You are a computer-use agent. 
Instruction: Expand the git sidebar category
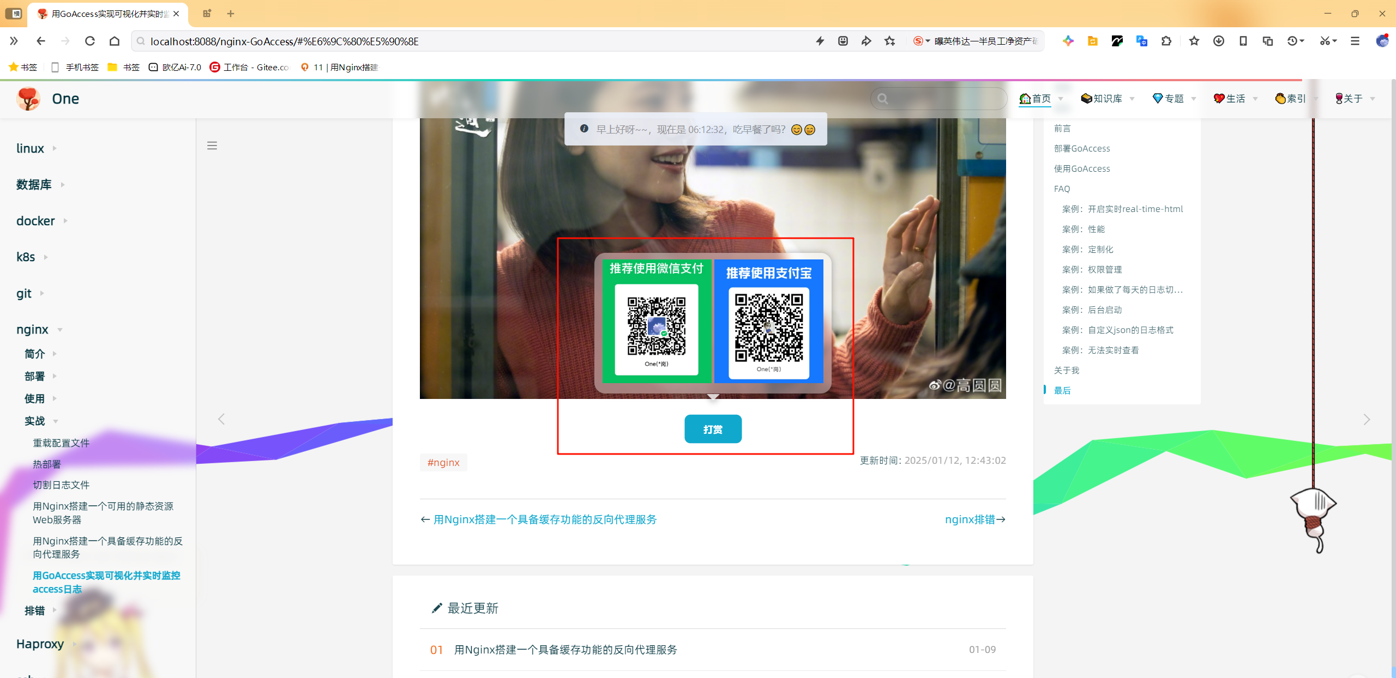click(x=30, y=293)
